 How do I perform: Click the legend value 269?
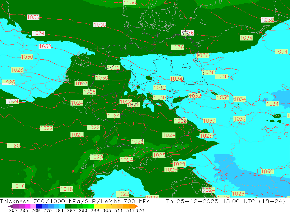pos(35,210)
